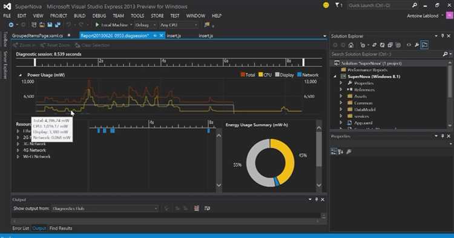The image size is (454, 238).
Task: Open the Show output from dropdown
Action: pyautogui.click(x=105, y=208)
